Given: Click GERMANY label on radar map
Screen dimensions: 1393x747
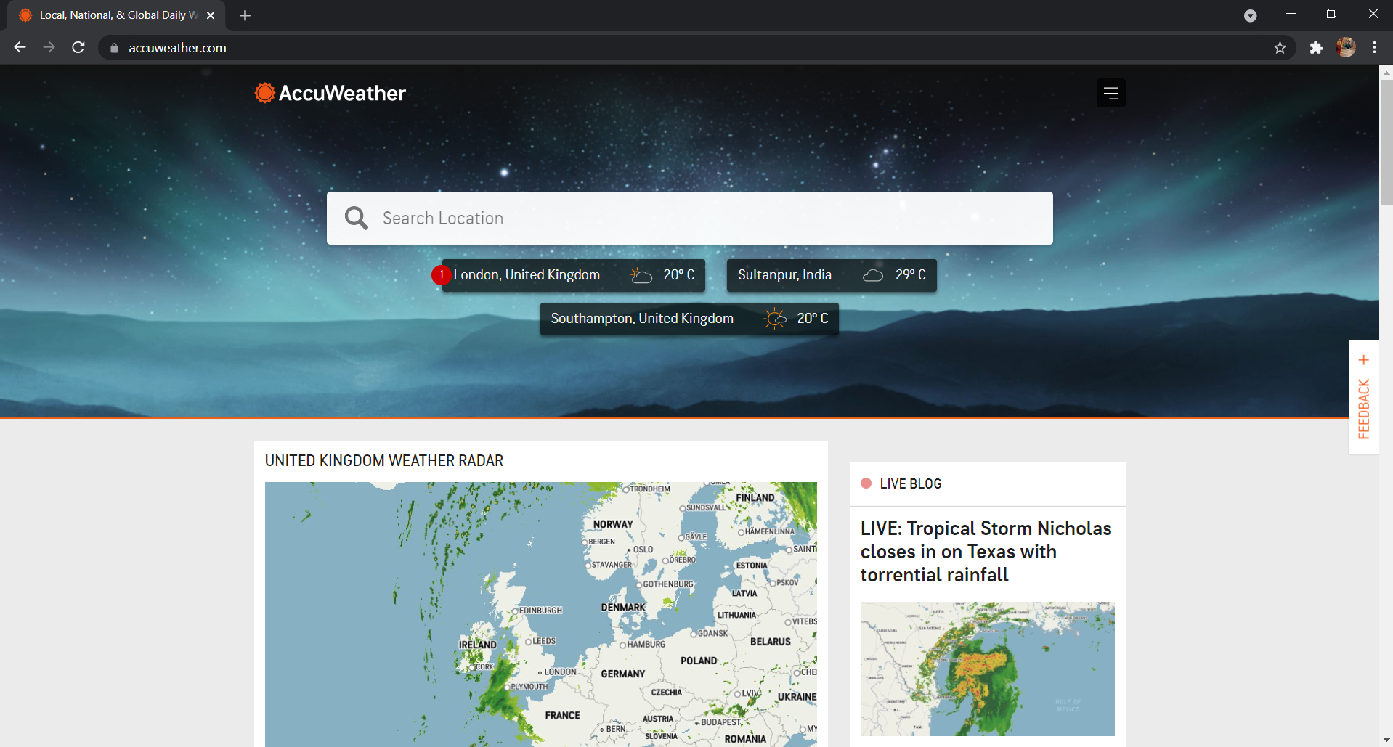Looking at the screenshot, I should [x=622, y=674].
